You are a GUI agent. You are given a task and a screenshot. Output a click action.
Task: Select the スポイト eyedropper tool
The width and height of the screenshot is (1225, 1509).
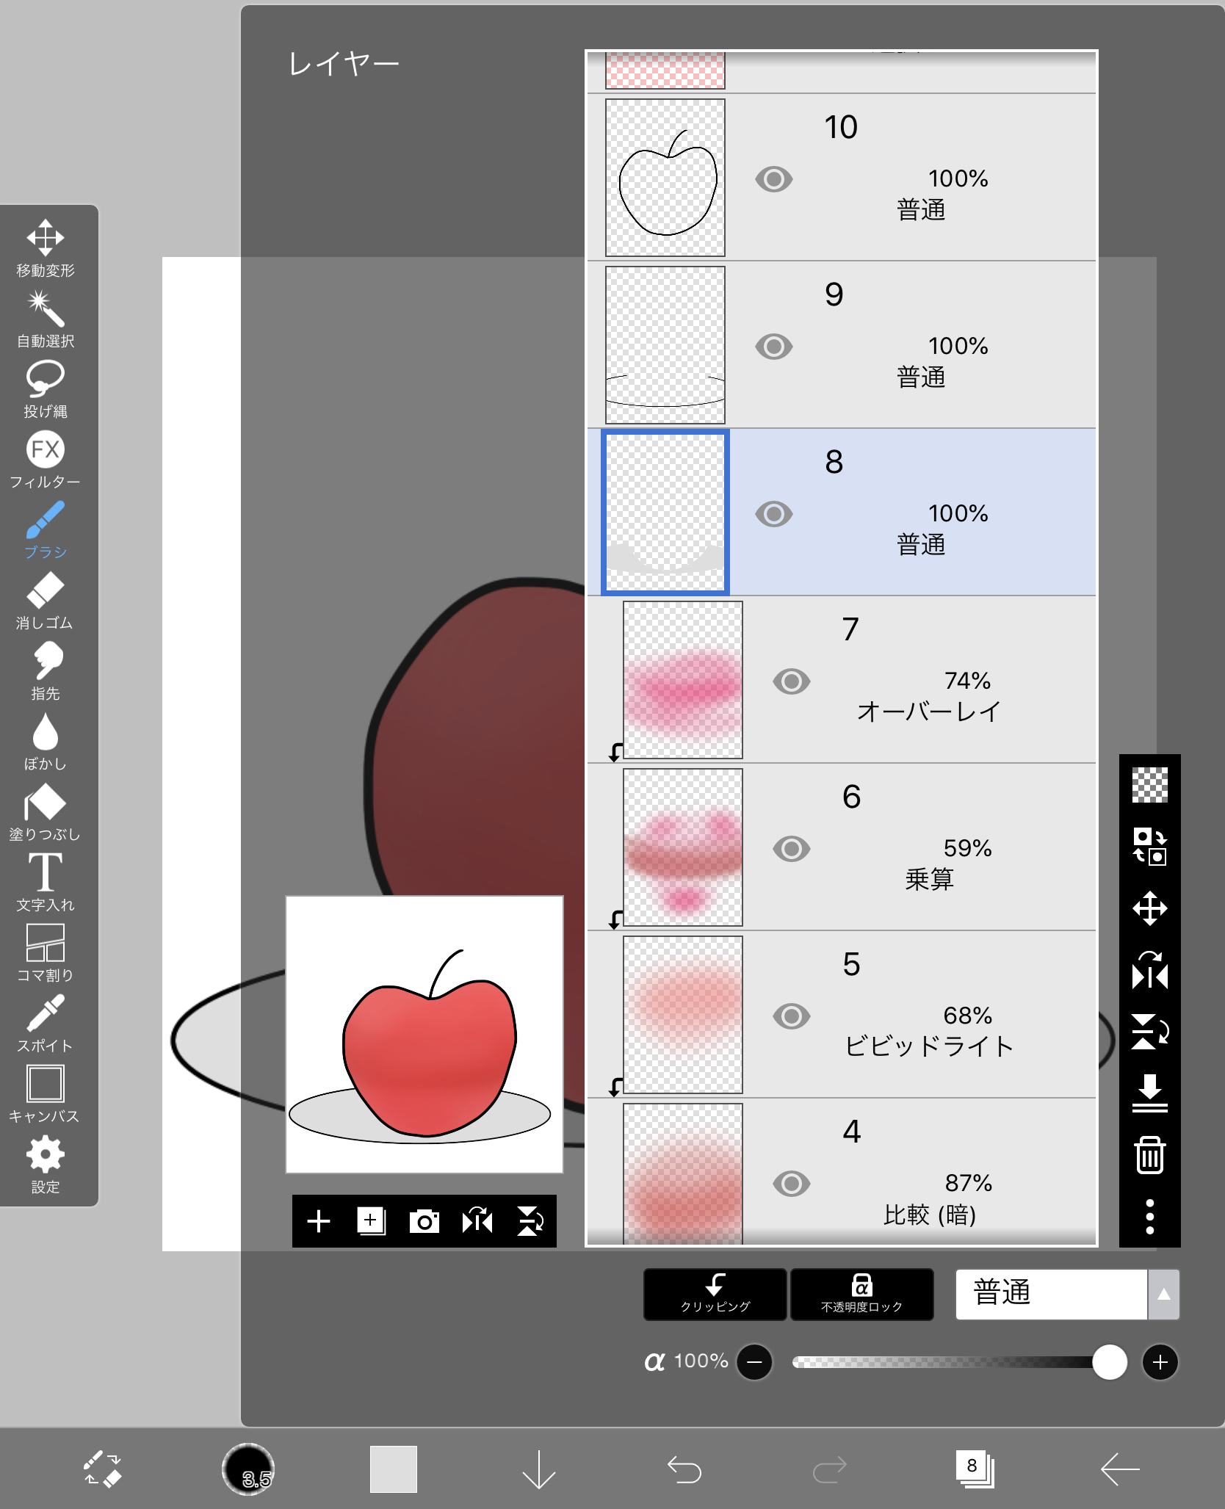[45, 1023]
